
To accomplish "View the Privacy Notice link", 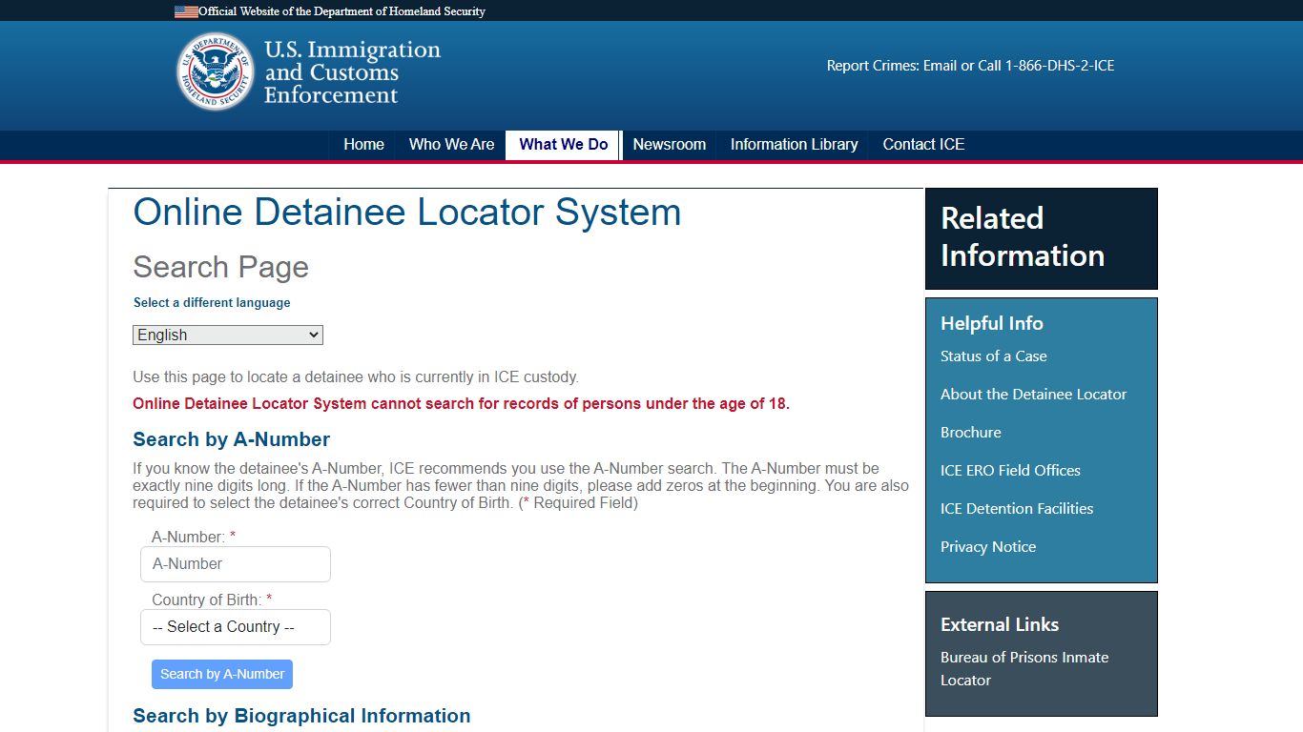I will pos(987,547).
